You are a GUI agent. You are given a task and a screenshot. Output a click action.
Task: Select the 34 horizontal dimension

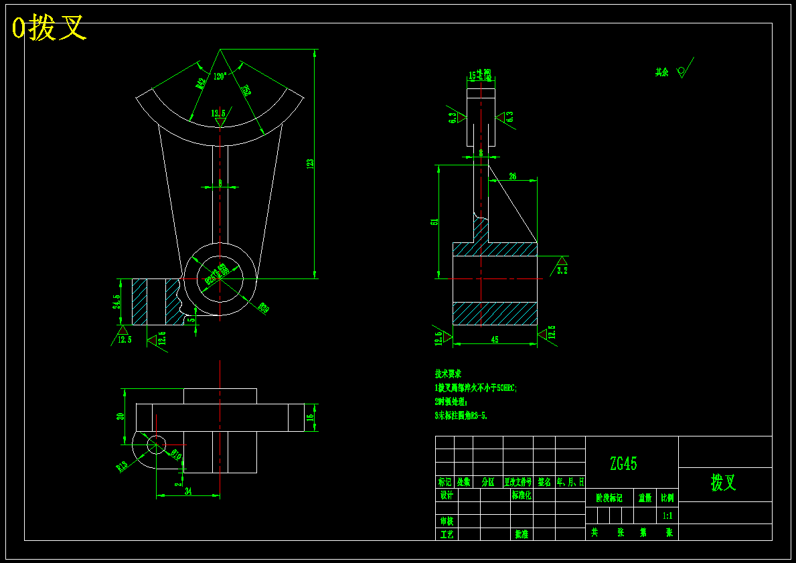[188, 491]
